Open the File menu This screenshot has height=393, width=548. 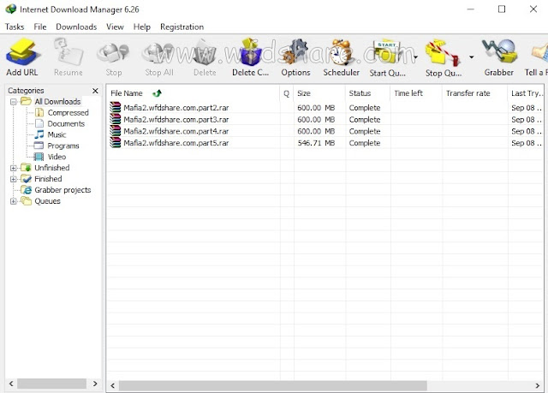[40, 27]
